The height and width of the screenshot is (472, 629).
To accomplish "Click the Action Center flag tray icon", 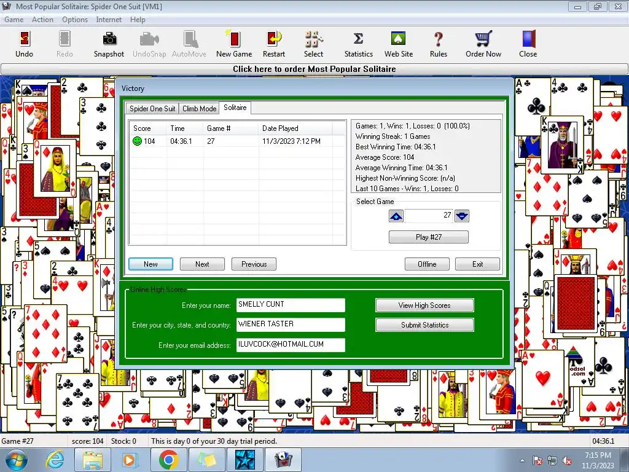I will pos(537,460).
